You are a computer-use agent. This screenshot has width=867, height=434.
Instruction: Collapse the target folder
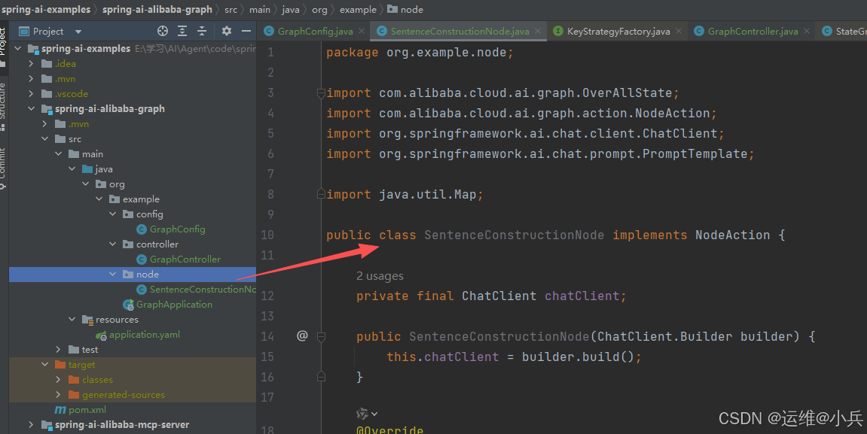[x=44, y=365]
